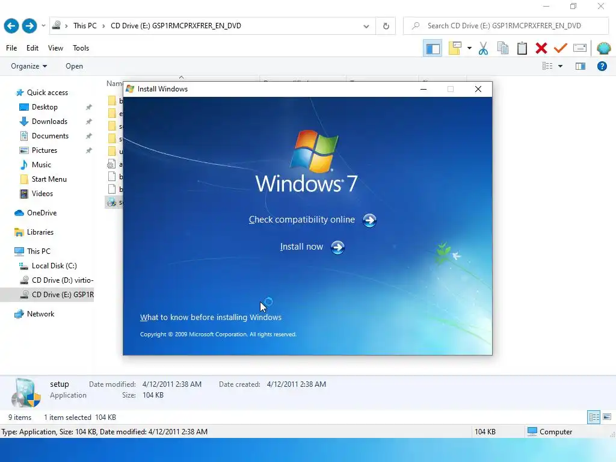The height and width of the screenshot is (462, 616).
Task: Open Start Menu folder in sidebar
Action: coord(49,179)
